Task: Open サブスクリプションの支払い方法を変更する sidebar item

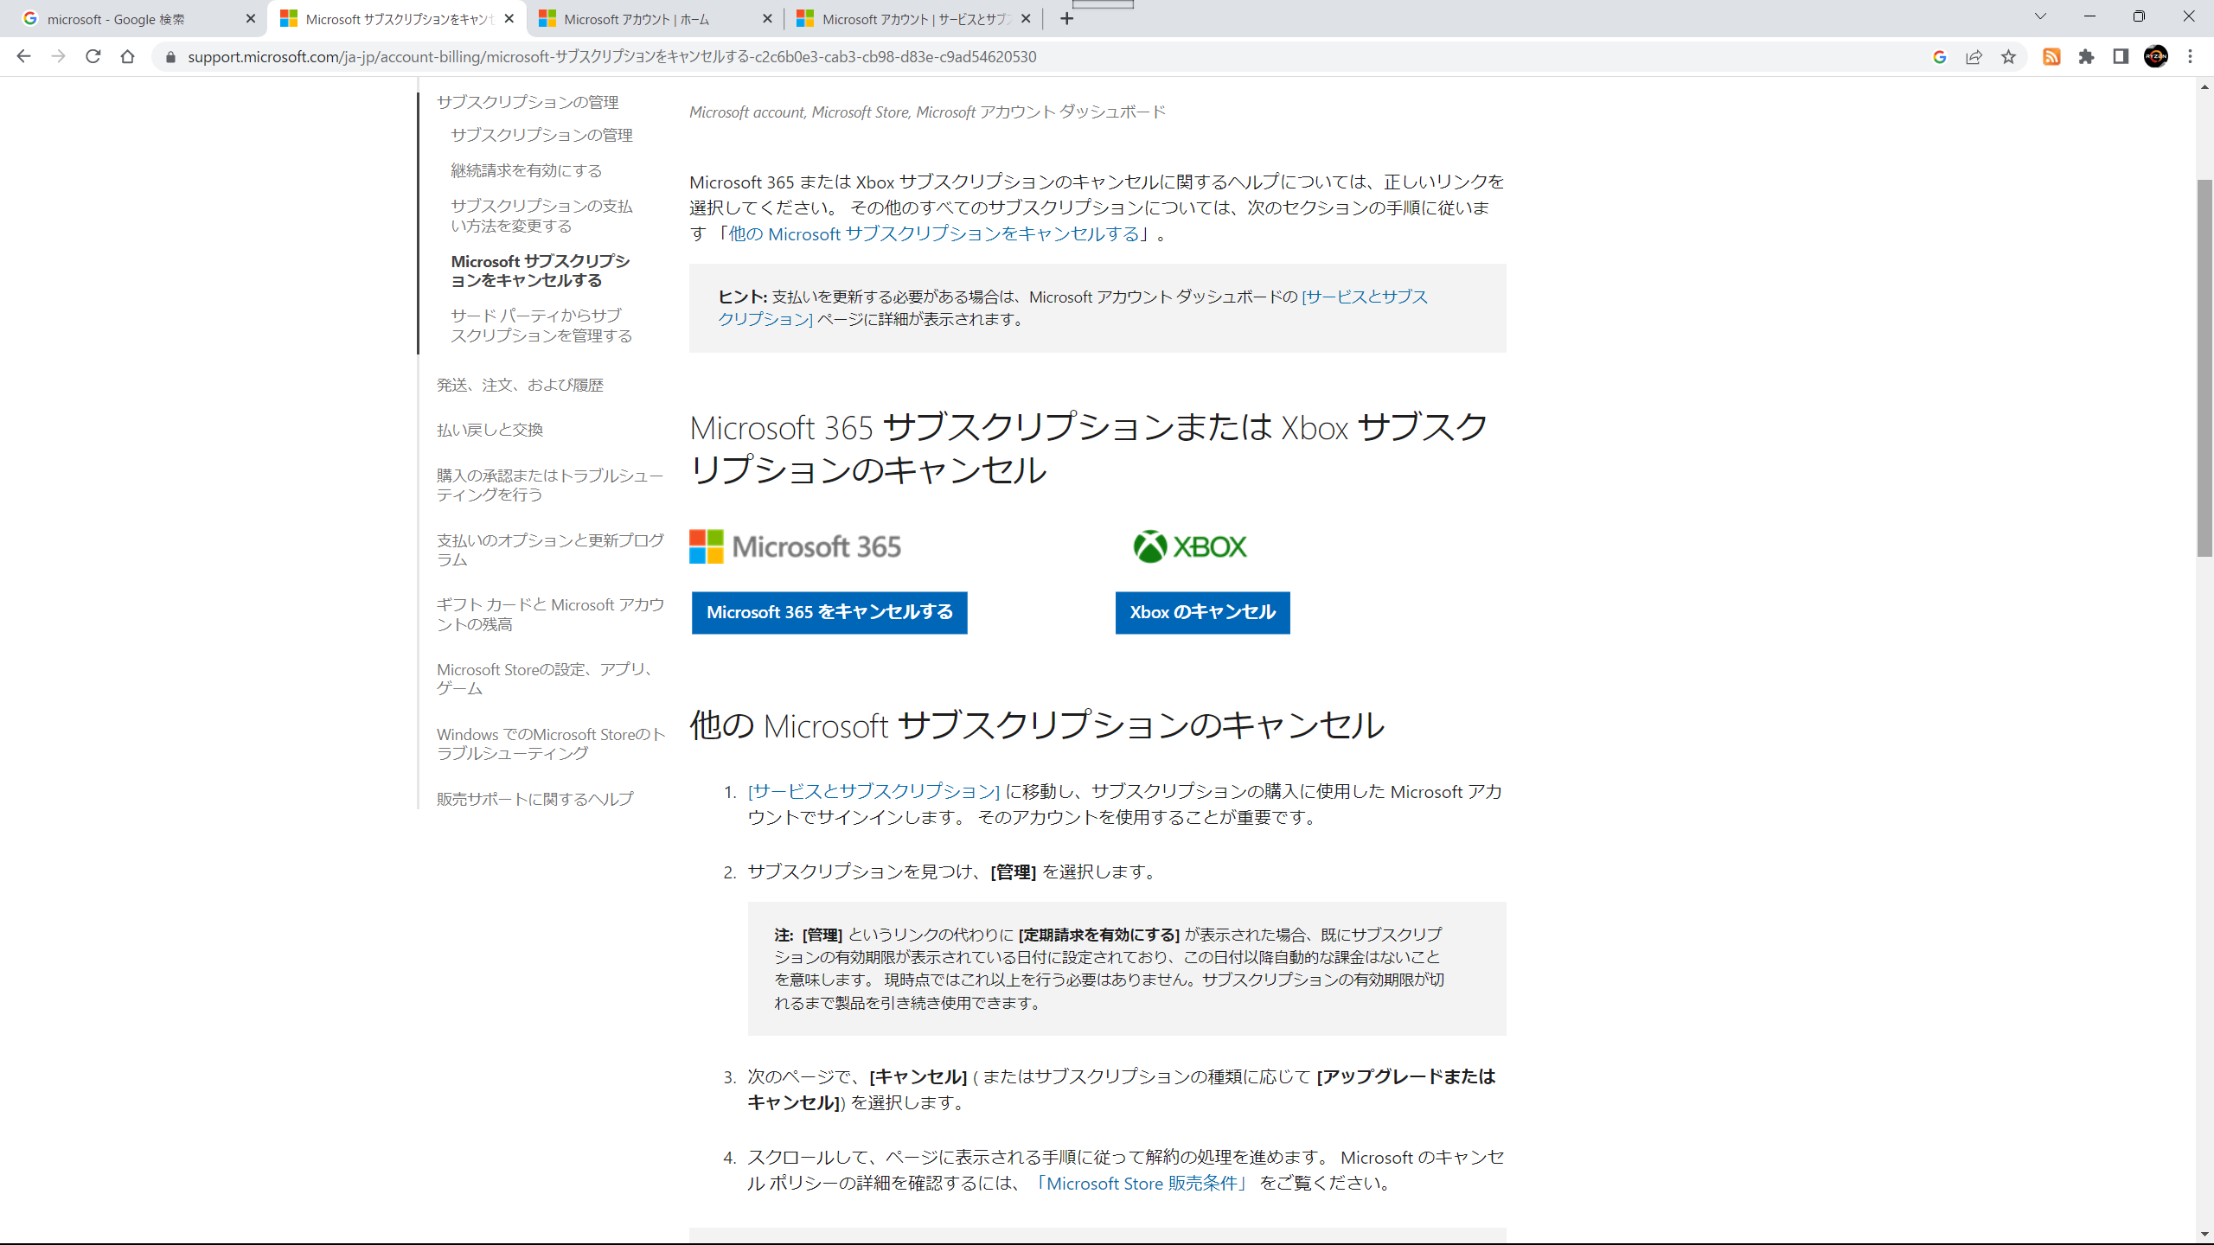Action: tap(541, 215)
